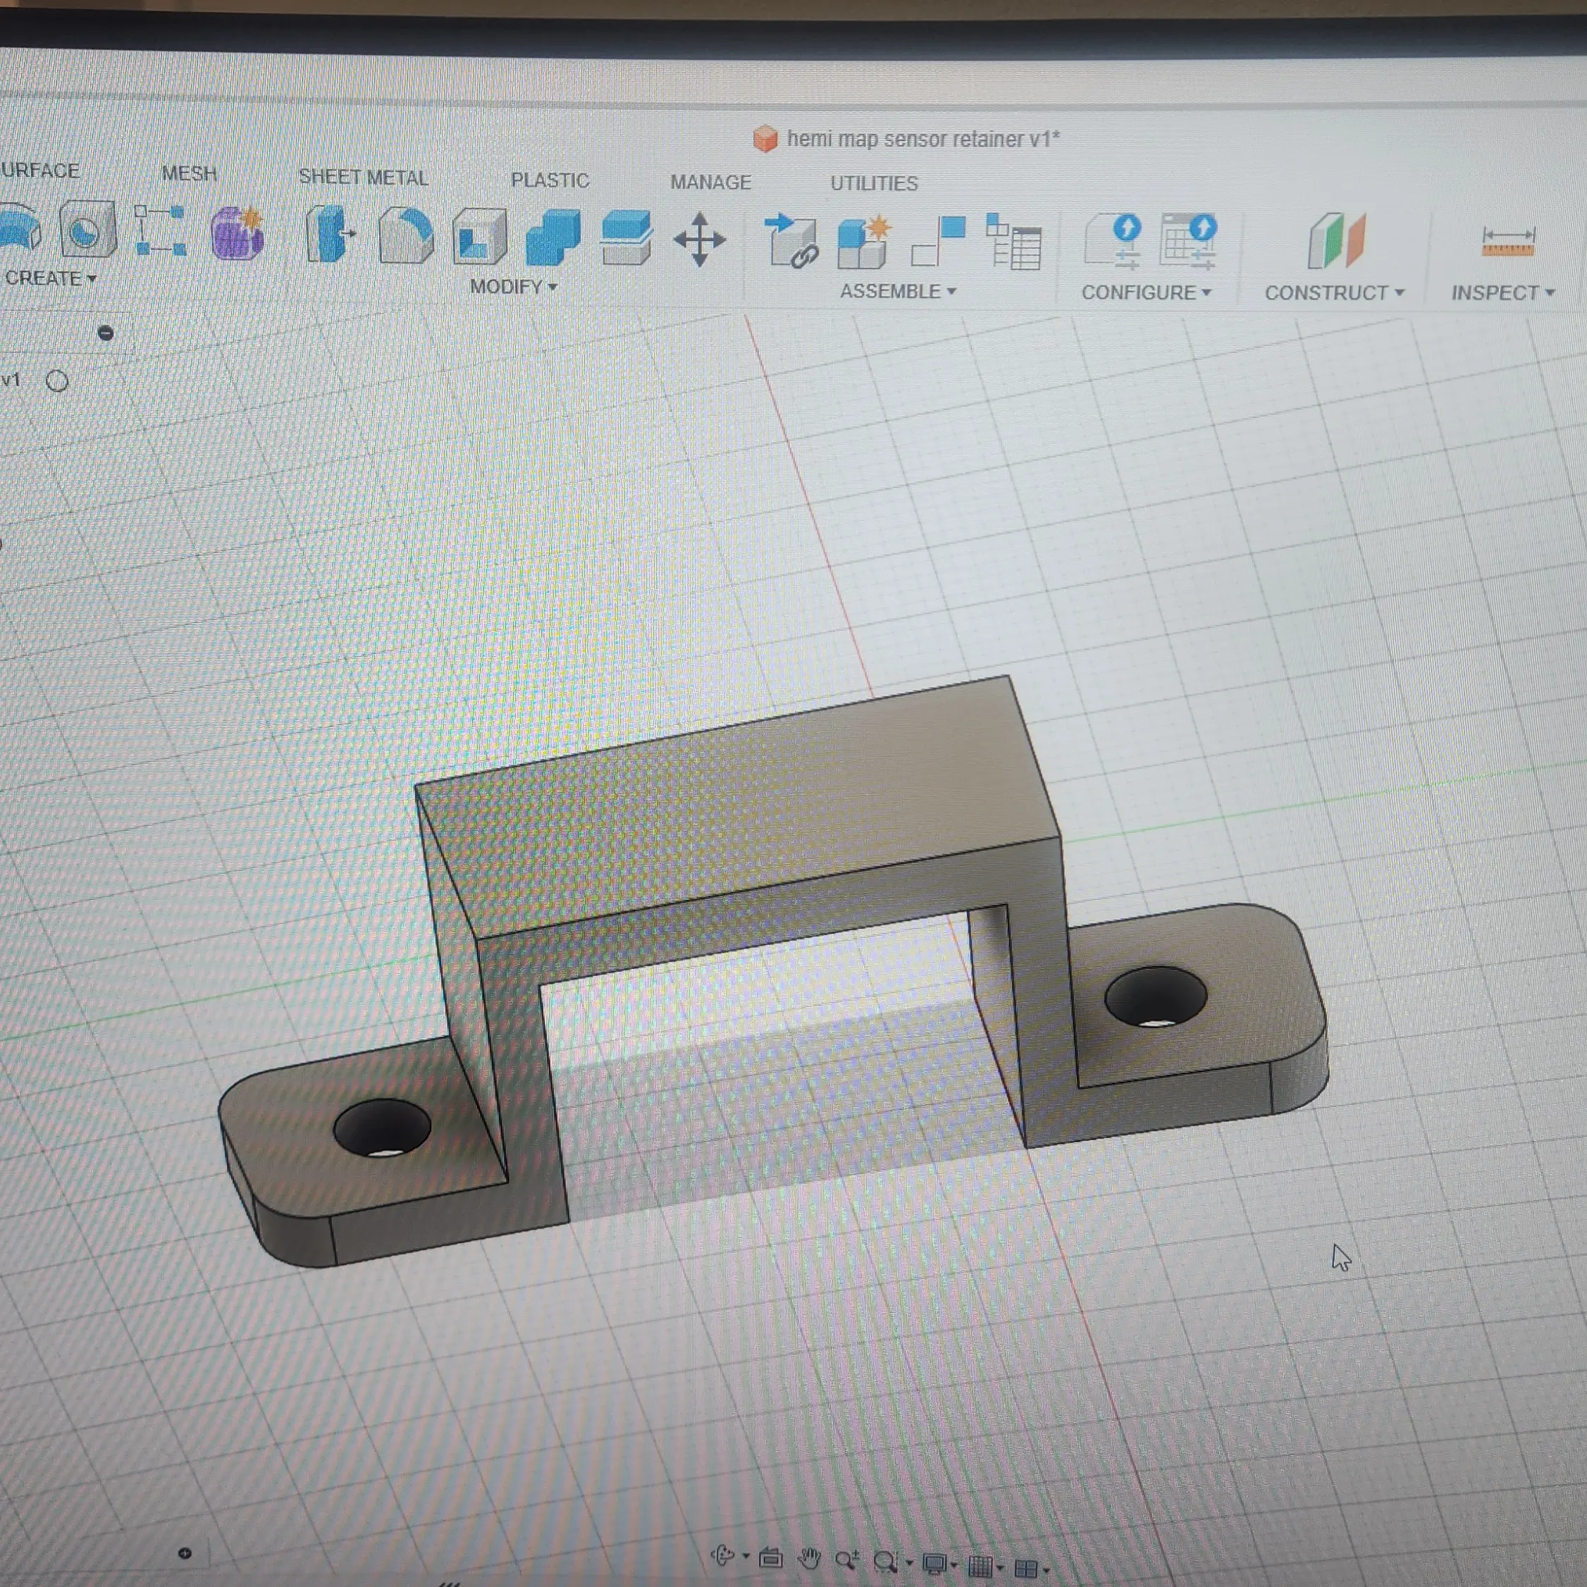Collapse the browser panel with minus button

105,333
